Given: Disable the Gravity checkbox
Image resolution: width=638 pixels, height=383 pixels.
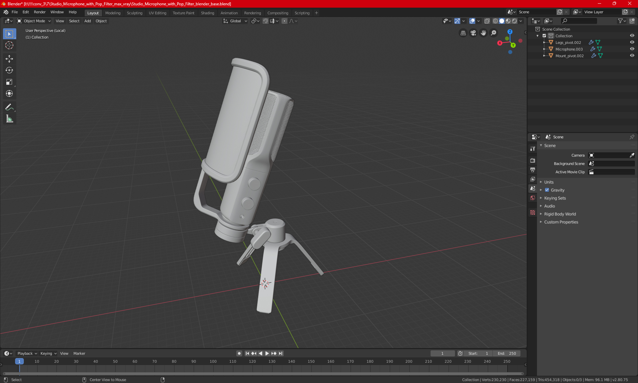Looking at the screenshot, I should click(547, 190).
